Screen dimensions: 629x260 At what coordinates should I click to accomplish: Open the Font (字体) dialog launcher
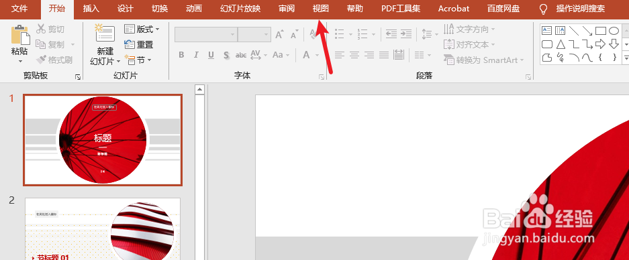[322, 77]
